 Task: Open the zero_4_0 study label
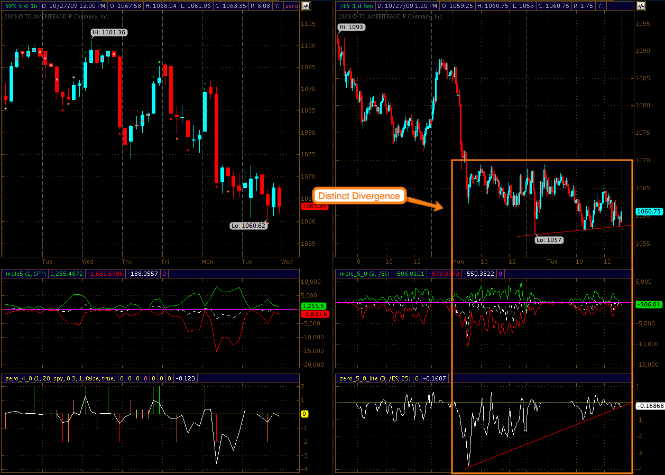click(x=58, y=378)
